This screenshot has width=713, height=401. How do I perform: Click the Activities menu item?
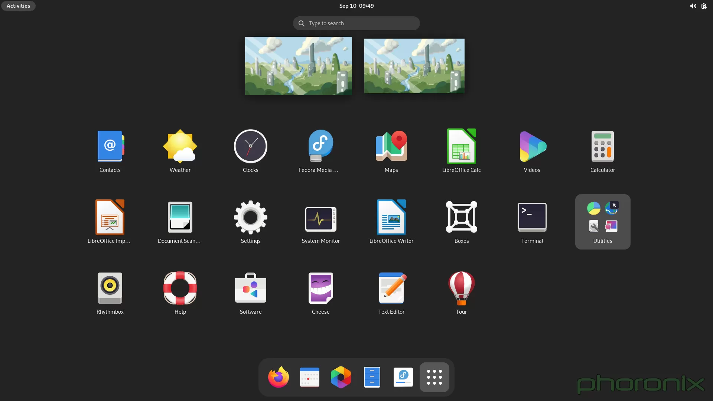coord(18,6)
